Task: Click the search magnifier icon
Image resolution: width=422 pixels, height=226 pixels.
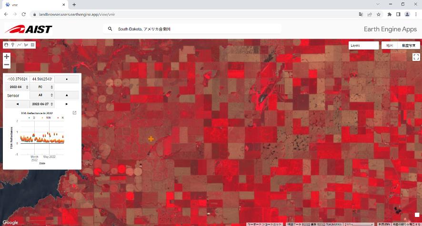Action: (x=110, y=29)
